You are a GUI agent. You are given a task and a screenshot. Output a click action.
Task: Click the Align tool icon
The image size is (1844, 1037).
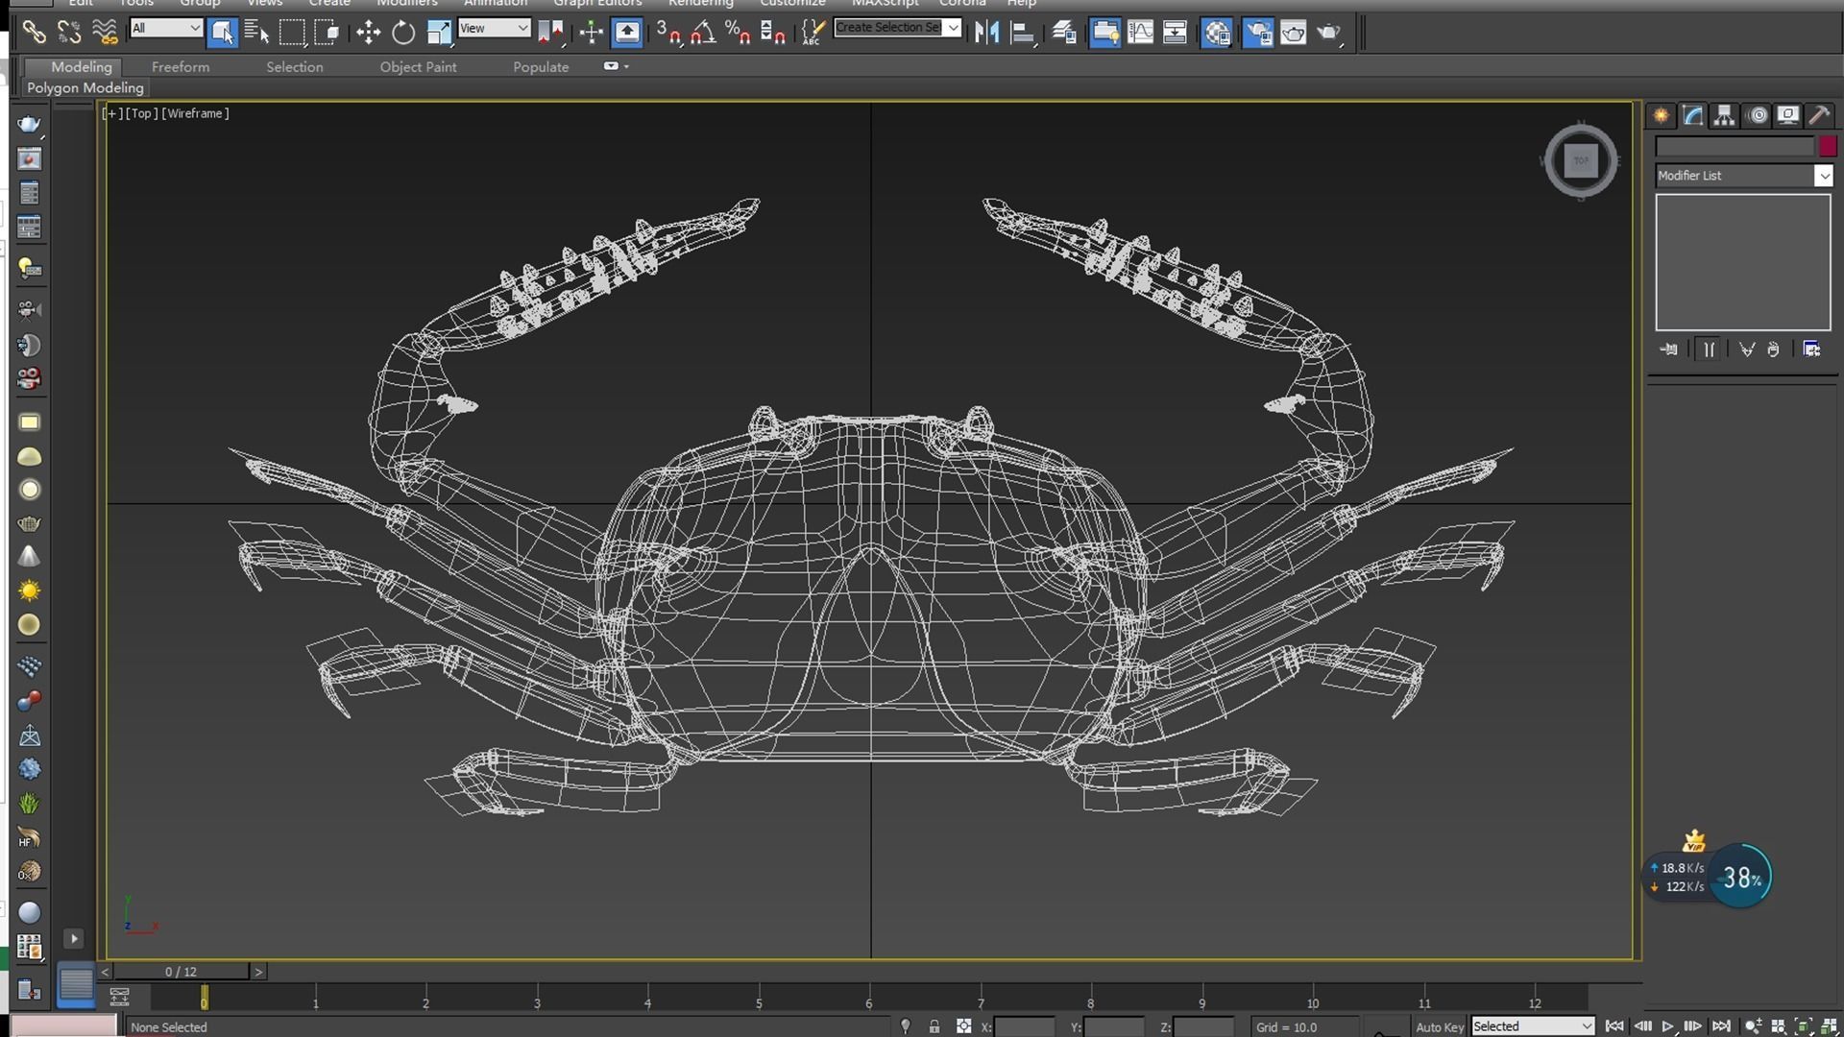(x=1022, y=33)
